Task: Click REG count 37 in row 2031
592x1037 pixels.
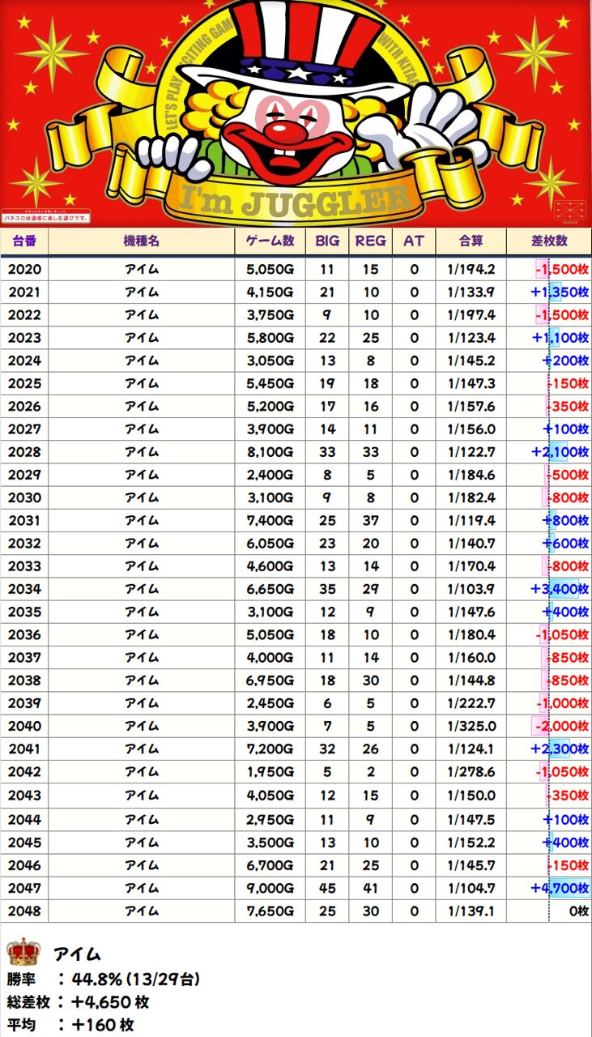Action: click(371, 521)
